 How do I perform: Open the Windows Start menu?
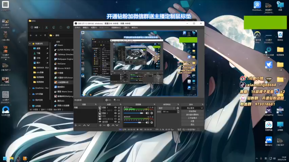pyautogui.click(x=5, y=158)
